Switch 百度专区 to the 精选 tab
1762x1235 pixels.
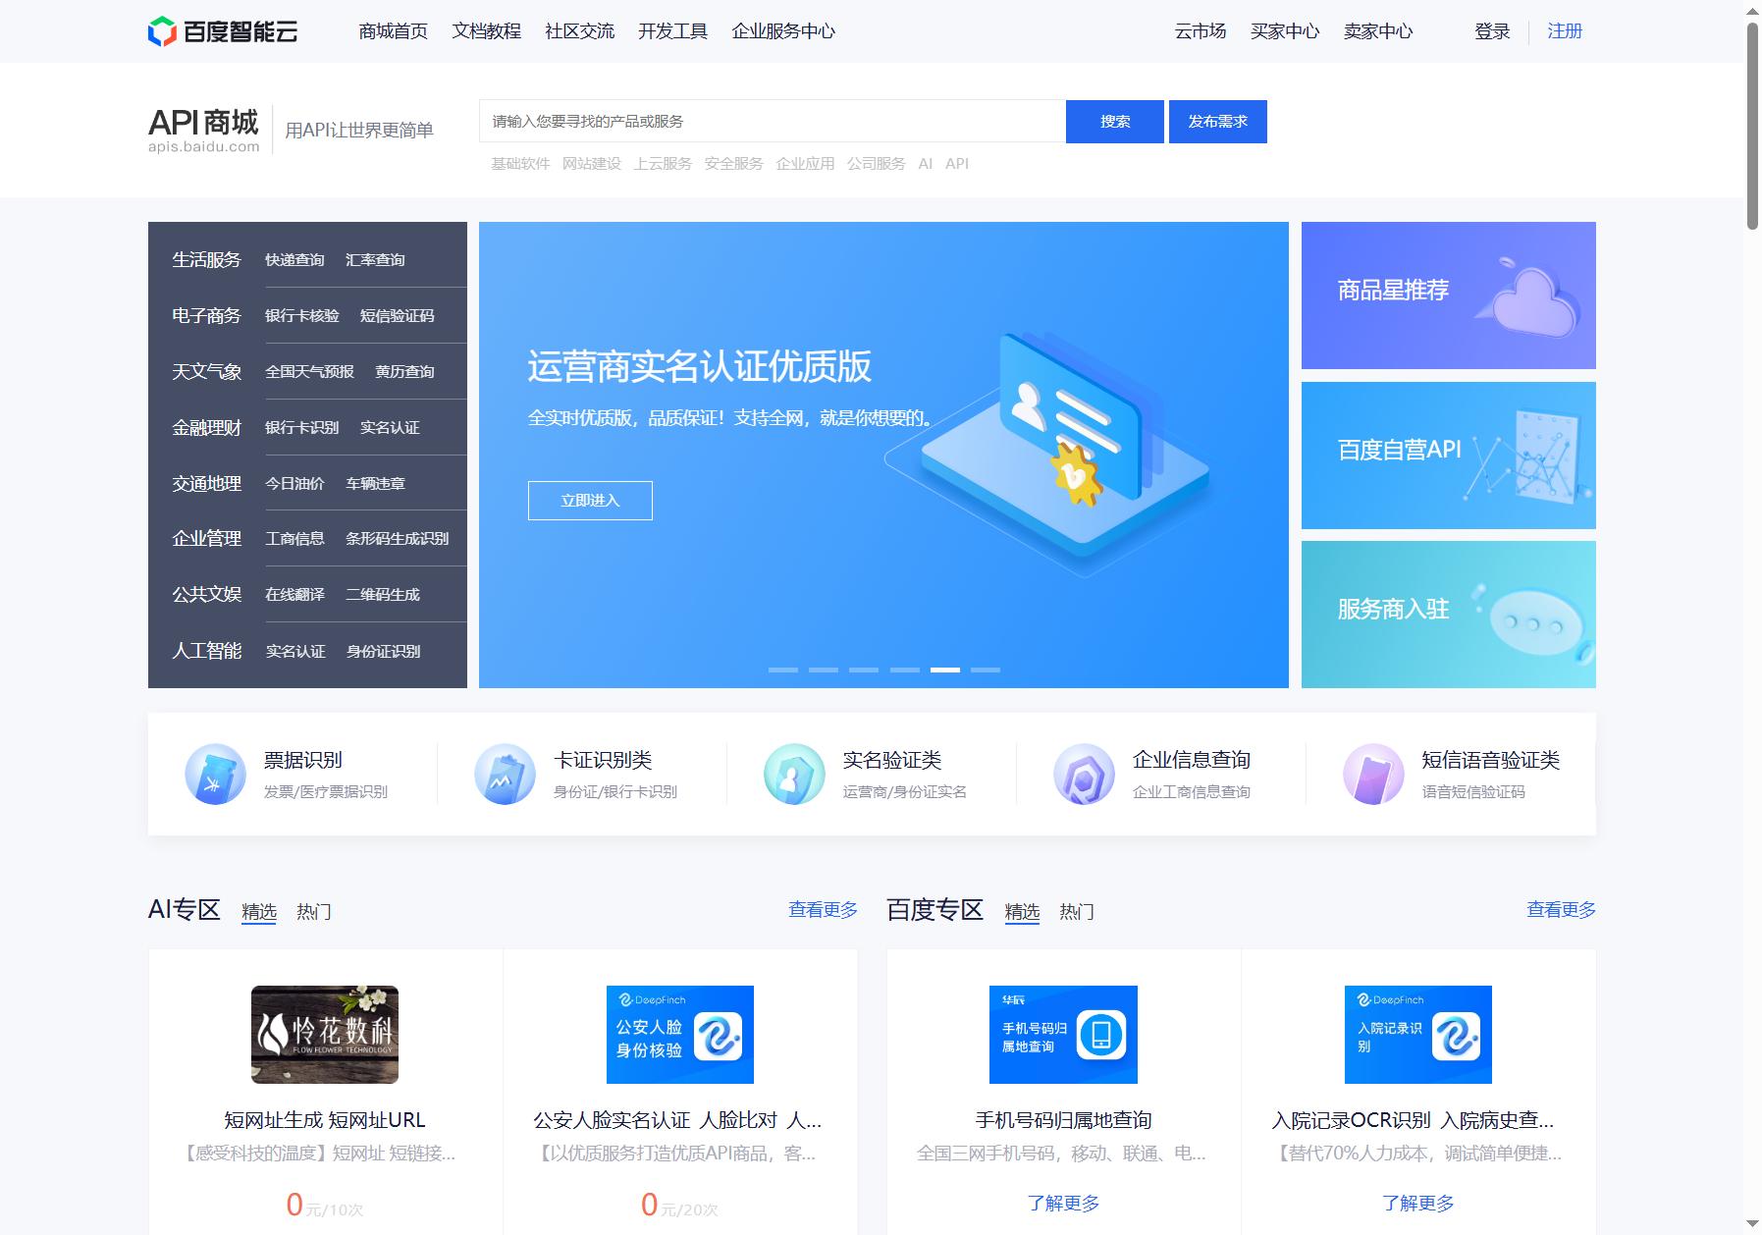click(x=1022, y=912)
